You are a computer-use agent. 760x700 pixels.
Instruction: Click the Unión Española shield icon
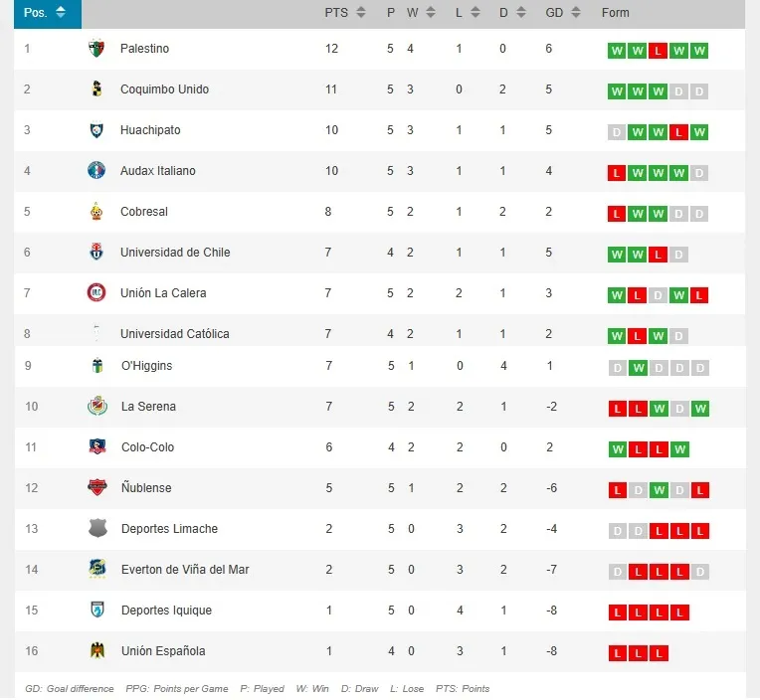pos(96,651)
